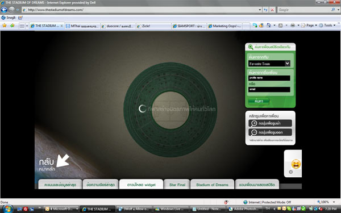Screen dimensions: 341x213
Task: Click the Print toolbar icon
Action: 293,26
